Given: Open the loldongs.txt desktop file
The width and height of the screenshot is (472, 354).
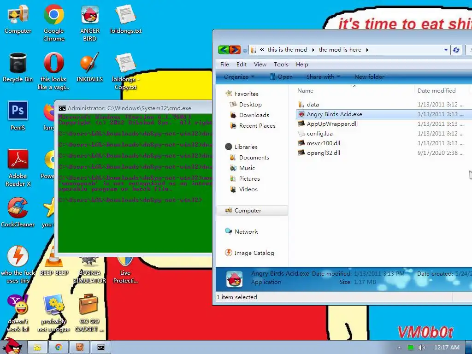Looking at the screenshot, I should click(126, 19).
